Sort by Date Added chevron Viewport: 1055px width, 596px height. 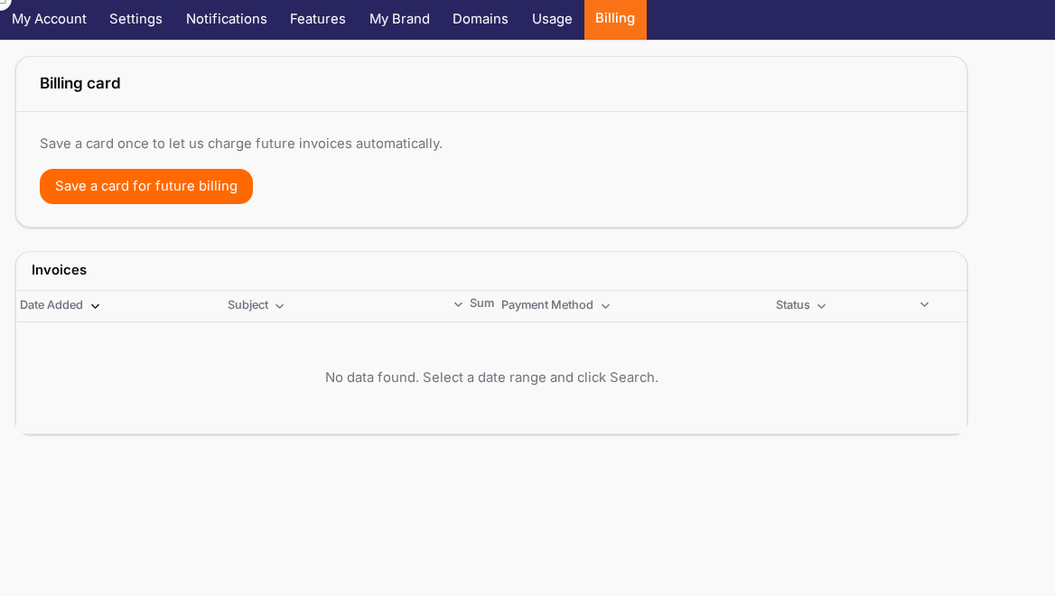click(96, 306)
